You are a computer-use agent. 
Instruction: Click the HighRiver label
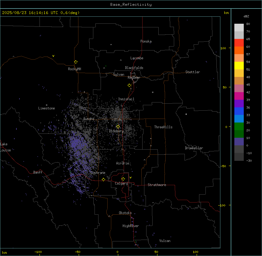tap(131, 226)
